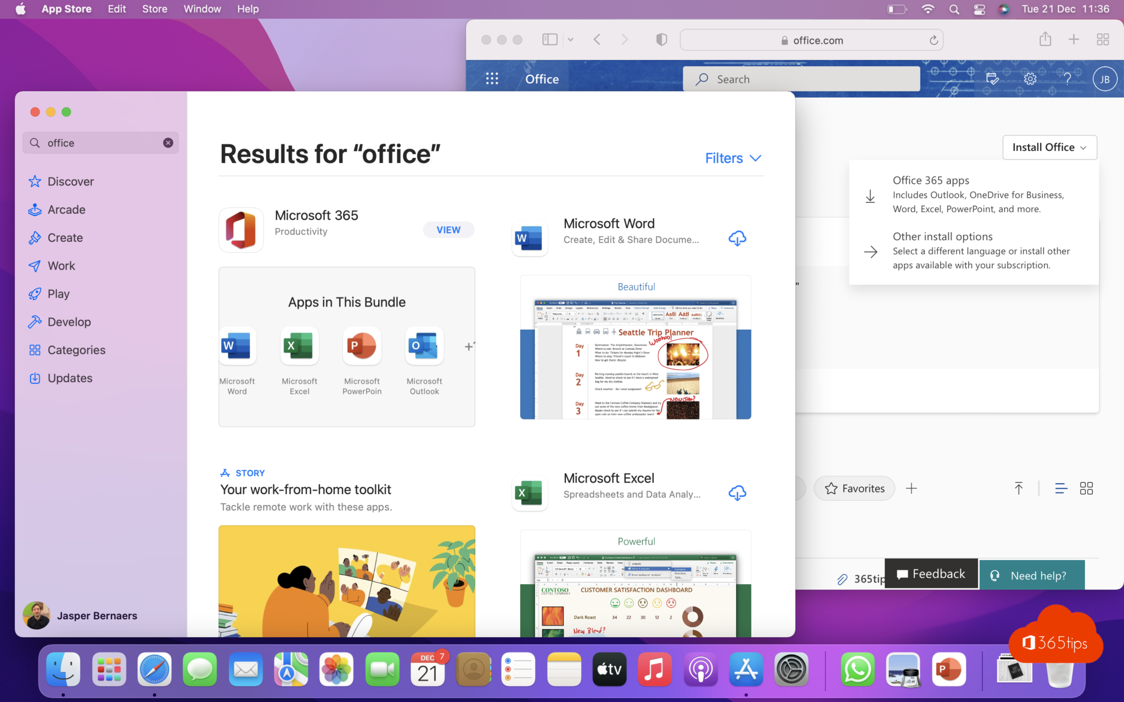Viewport: 1124px width, 702px height.
Task: Click the VIEW button for Microsoft 365
Action: (x=448, y=229)
